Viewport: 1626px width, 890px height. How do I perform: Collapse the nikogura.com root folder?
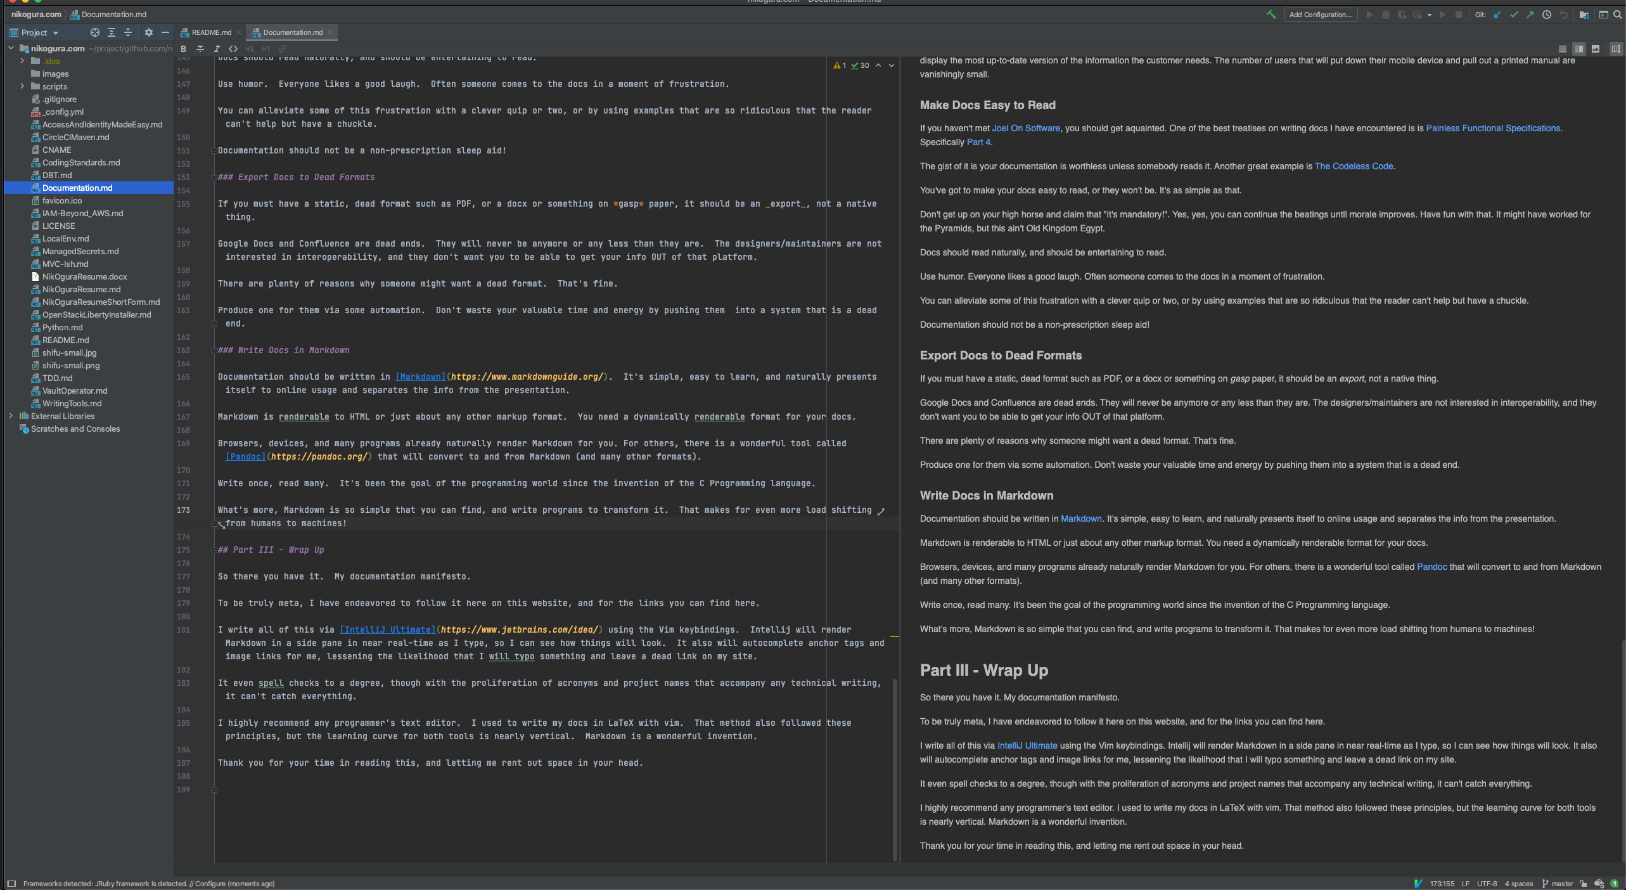11,48
